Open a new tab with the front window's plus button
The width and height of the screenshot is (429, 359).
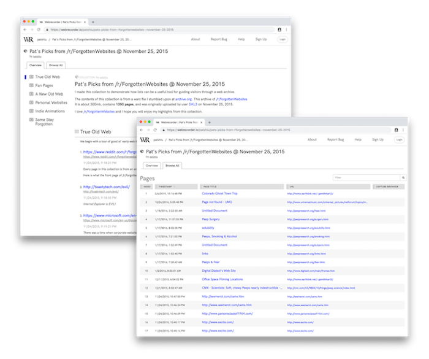point(210,122)
